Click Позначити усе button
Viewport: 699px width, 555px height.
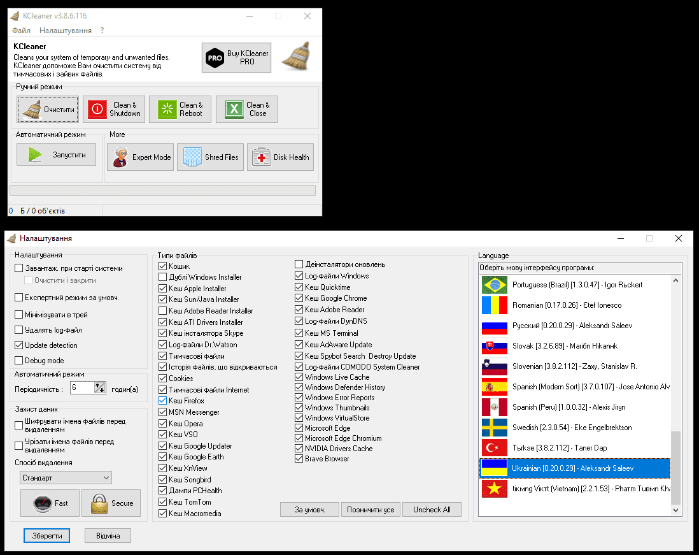[371, 510]
